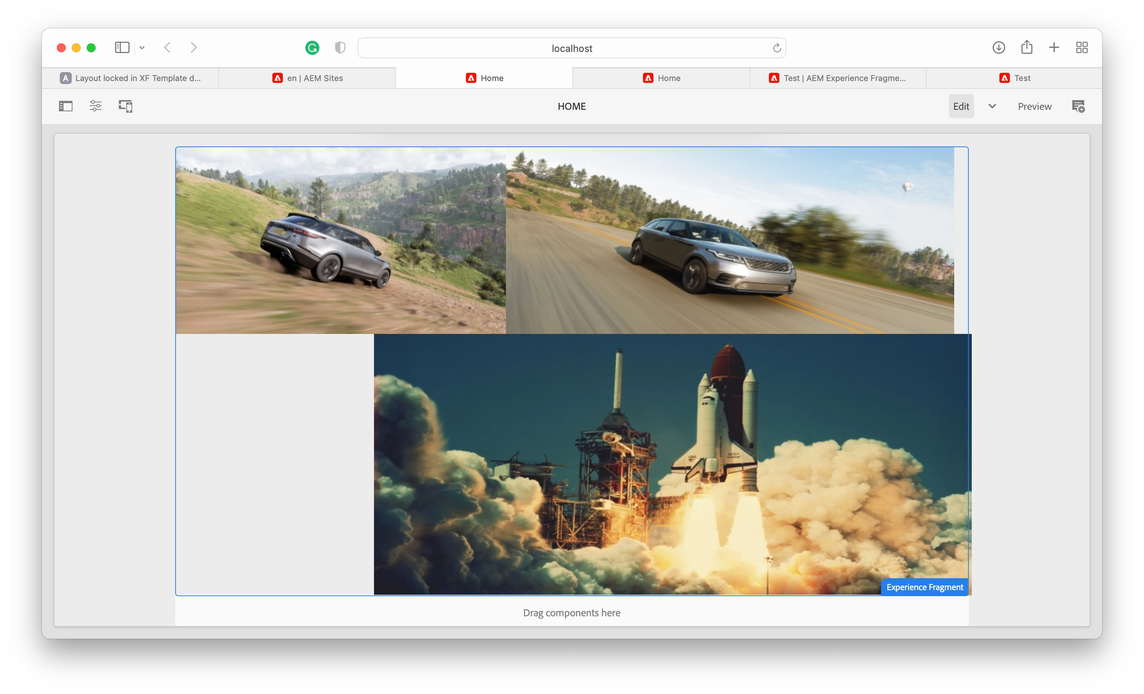
Task: Click the privacy shield icon
Action: click(x=340, y=48)
